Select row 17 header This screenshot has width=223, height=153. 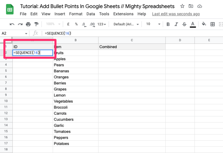[x=6, y=143]
